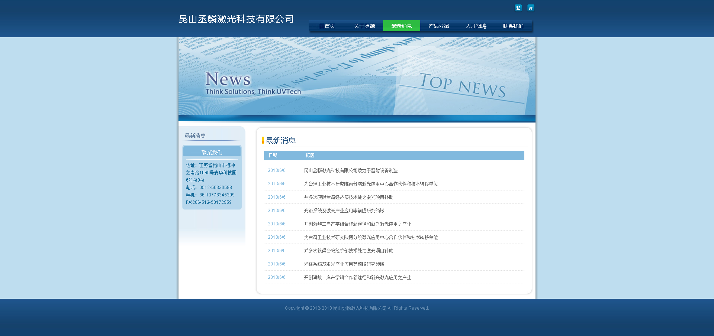
Task: Go to 关于丞麟 about page
Action: pos(364,26)
